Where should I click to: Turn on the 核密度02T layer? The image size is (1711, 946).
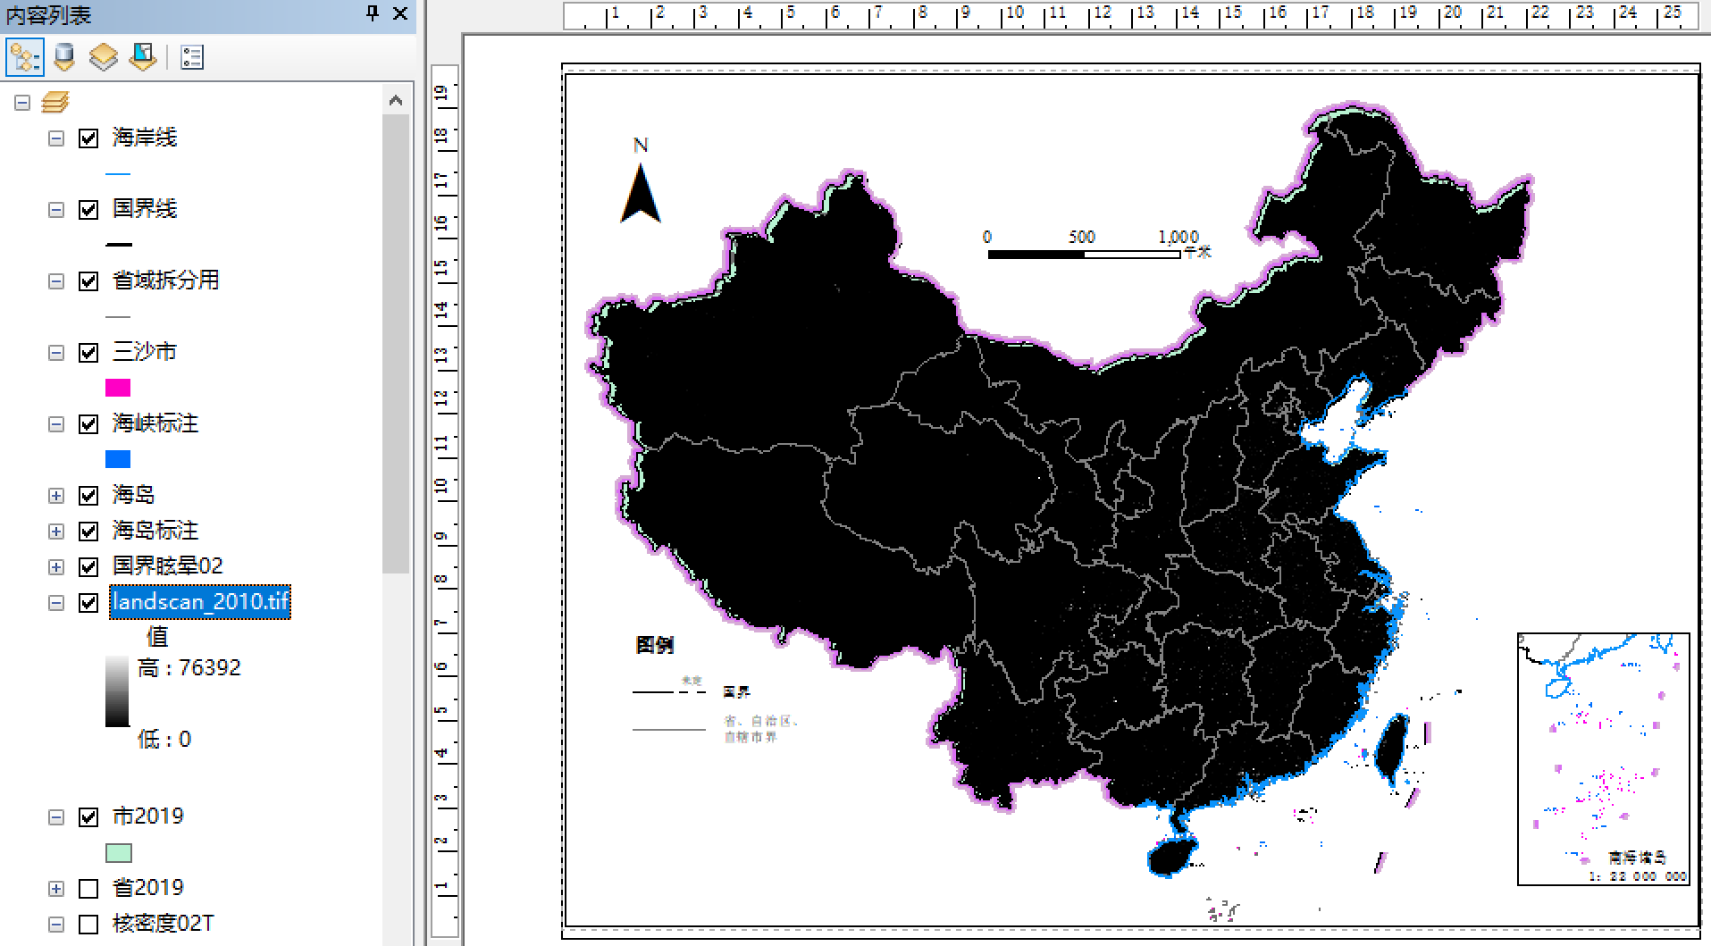tap(88, 925)
